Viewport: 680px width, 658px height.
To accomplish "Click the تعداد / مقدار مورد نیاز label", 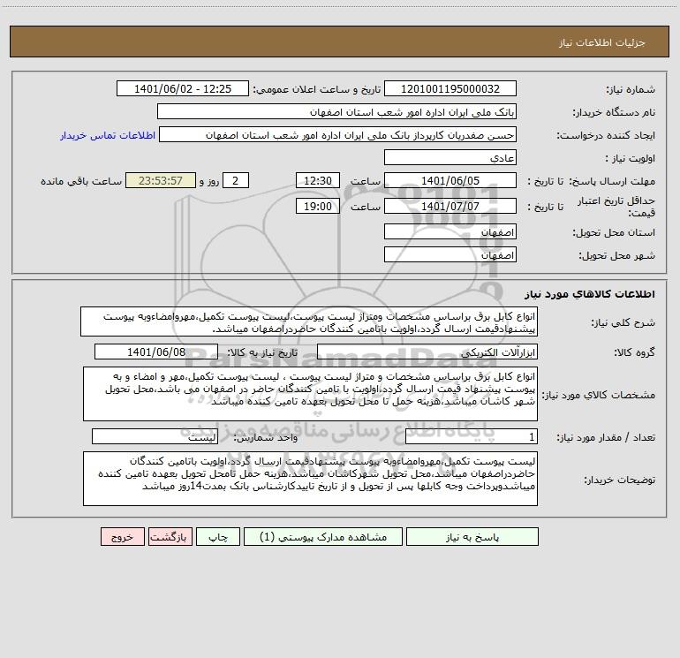I will [606, 438].
